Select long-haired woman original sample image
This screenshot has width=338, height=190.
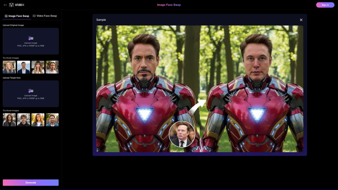[x=38, y=67]
